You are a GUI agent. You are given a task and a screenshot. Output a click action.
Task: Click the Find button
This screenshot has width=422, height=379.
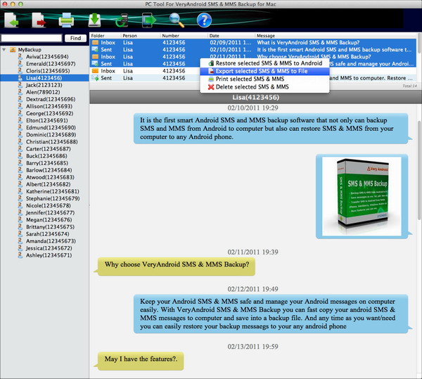click(76, 38)
